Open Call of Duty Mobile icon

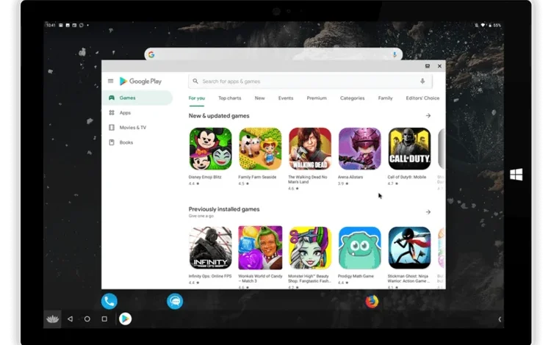(409, 149)
